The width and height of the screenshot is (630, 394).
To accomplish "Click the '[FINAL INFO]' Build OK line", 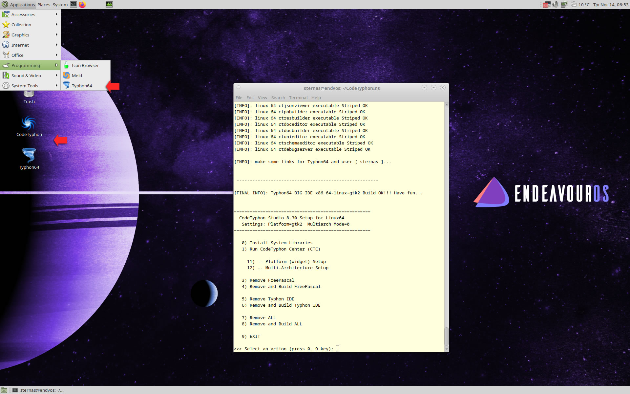I will 328,193.
